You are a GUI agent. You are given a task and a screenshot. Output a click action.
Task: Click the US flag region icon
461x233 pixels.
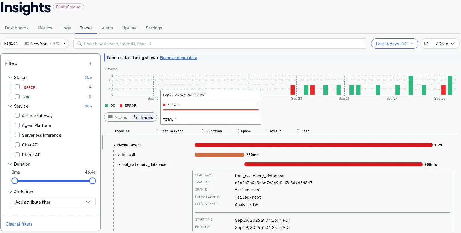coord(27,44)
